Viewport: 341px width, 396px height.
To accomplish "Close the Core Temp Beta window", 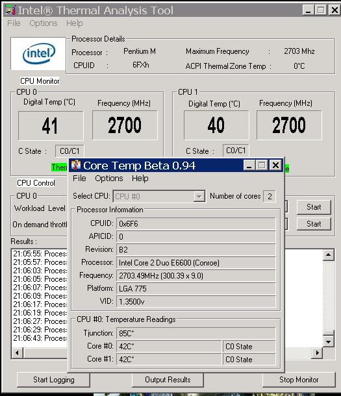I will pyautogui.click(x=275, y=166).
